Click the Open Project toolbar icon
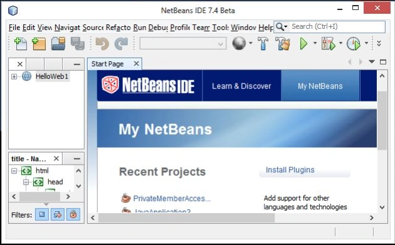The width and height of the screenshot is (395, 245). point(58,44)
